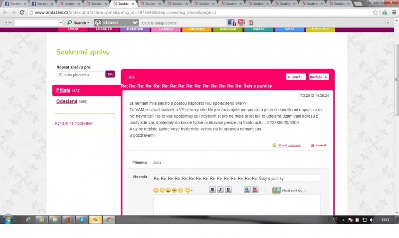Screen dimensions: 399x238
Task: Insert the first smiley emoticon
Action: [156, 190]
